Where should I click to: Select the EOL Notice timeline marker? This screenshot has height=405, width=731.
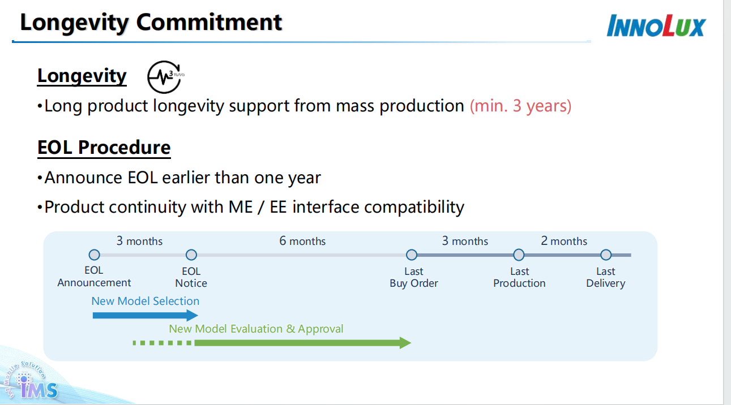[191, 255]
